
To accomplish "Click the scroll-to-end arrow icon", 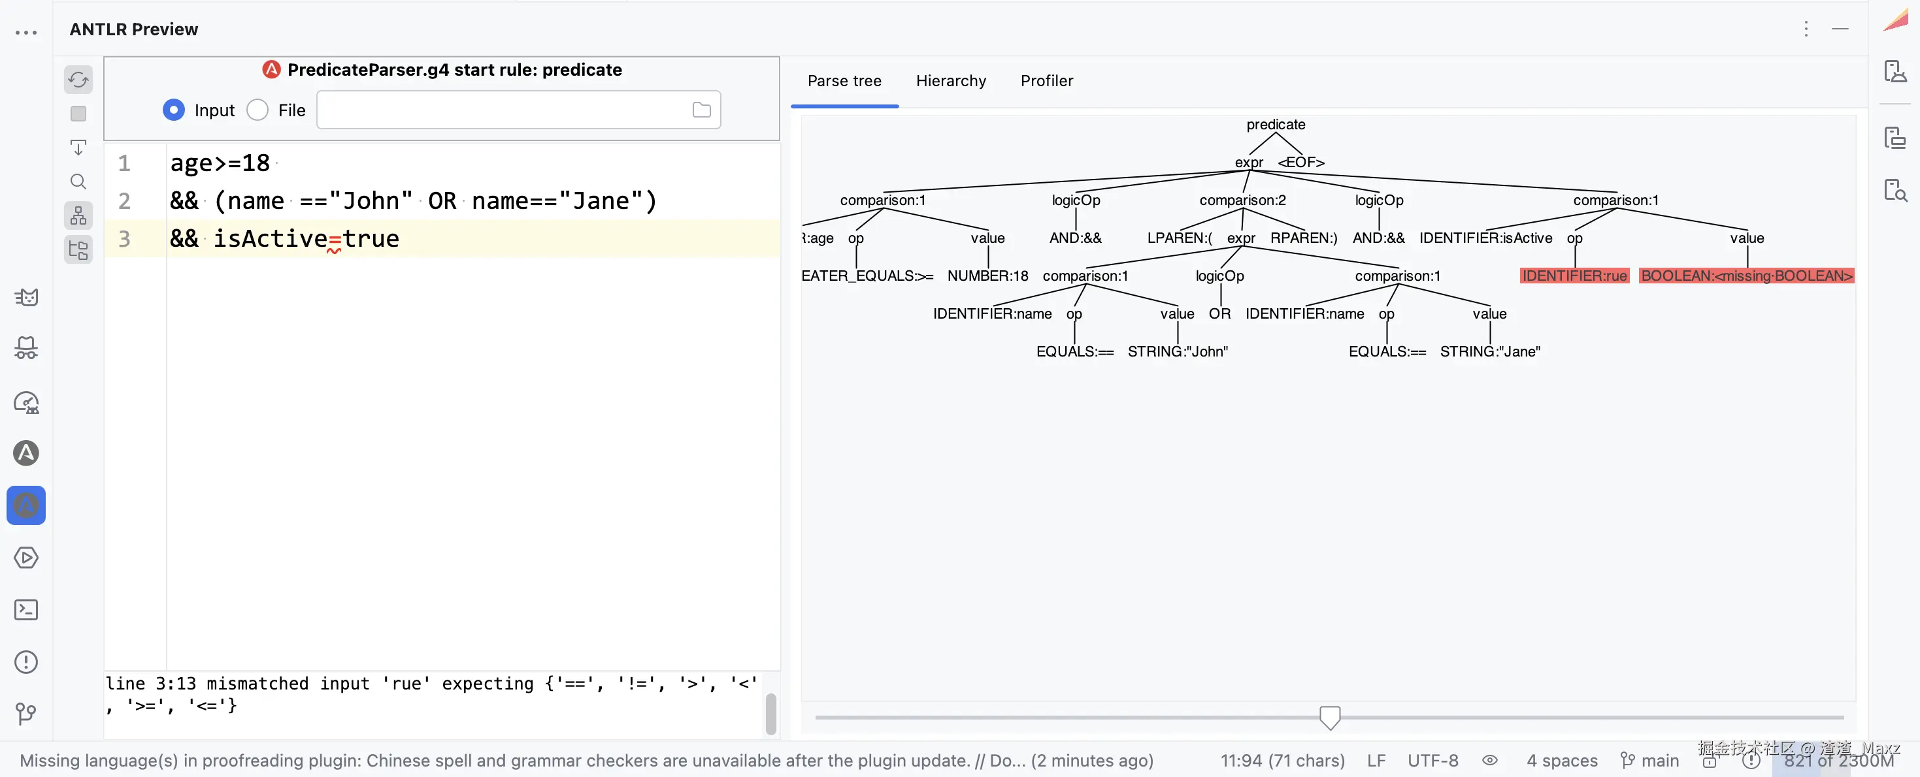I will [78, 148].
